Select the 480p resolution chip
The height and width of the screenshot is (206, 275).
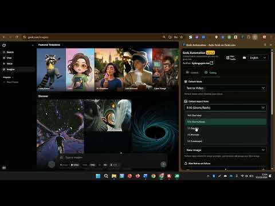pos(85,165)
